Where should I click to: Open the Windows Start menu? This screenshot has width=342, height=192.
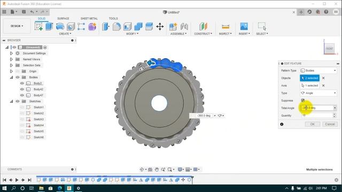[x=4, y=188]
